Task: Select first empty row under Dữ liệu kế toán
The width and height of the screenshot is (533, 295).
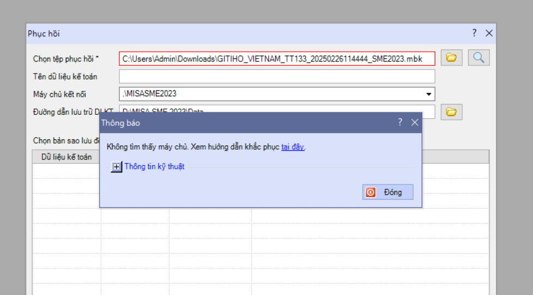Action: click(x=66, y=171)
